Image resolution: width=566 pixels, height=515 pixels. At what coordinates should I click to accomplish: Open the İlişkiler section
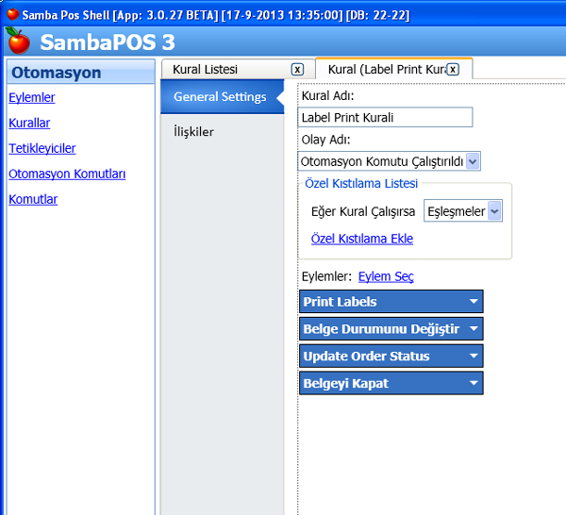tap(193, 131)
